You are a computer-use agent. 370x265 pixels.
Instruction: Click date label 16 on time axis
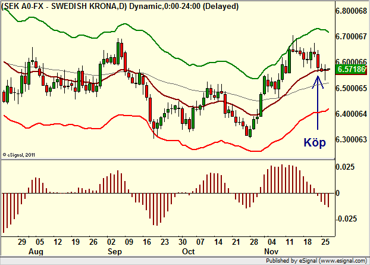coord(147,242)
